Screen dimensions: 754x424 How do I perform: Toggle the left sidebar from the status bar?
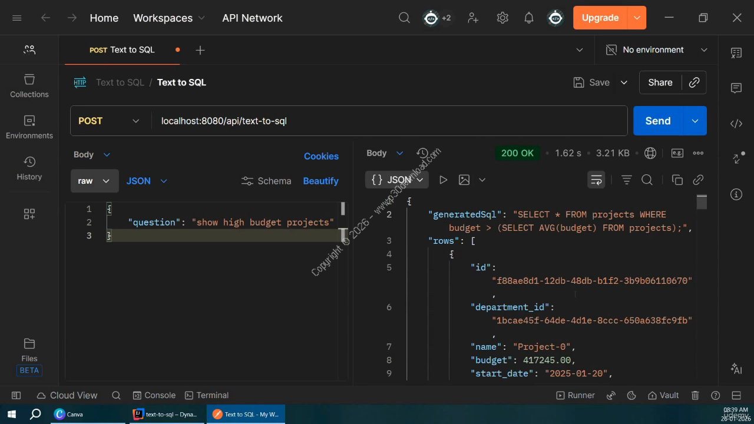pyautogui.click(x=16, y=396)
